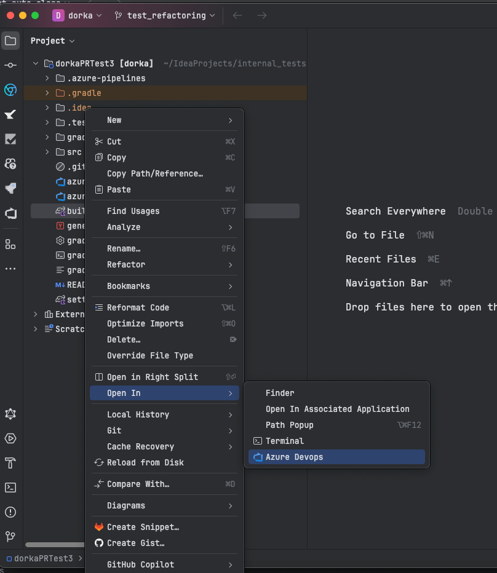Image resolution: width=497 pixels, height=573 pixels.
Task: Choose Terminal in Open In submenu
Action: click(x=336, y=441)
